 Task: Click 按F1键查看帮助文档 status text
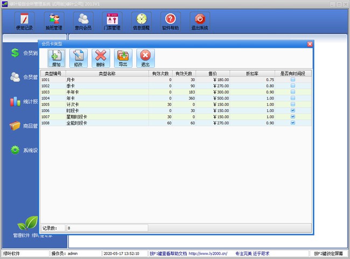169,254
